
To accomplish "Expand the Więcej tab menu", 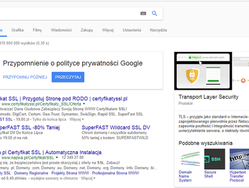I will (108, 30).
